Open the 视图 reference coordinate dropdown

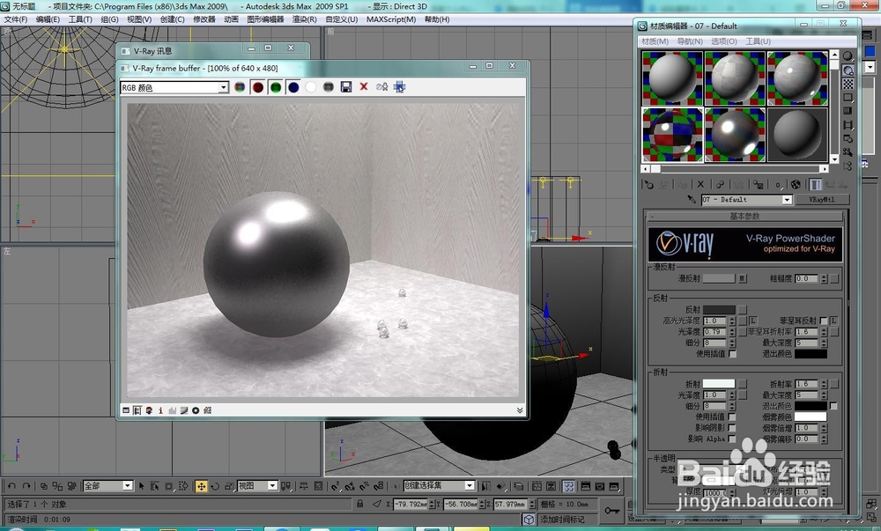click(x=272, y=486)
